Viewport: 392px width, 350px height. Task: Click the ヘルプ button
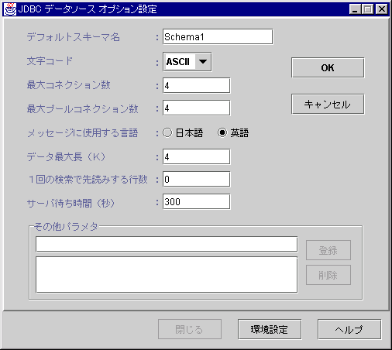coord(349,329)
